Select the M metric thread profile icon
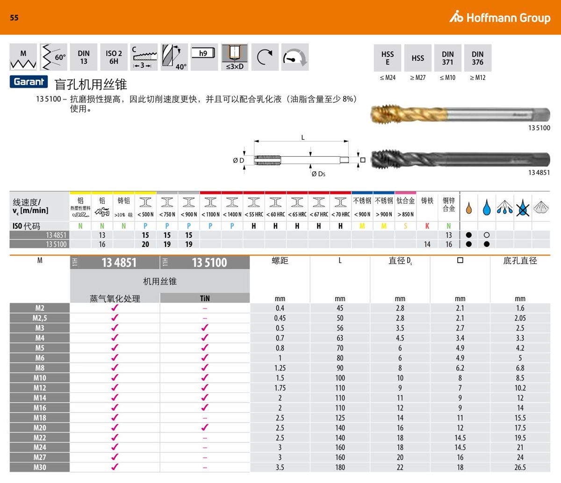The height and width of the screenshot is (483, 561). coord(23,57)
